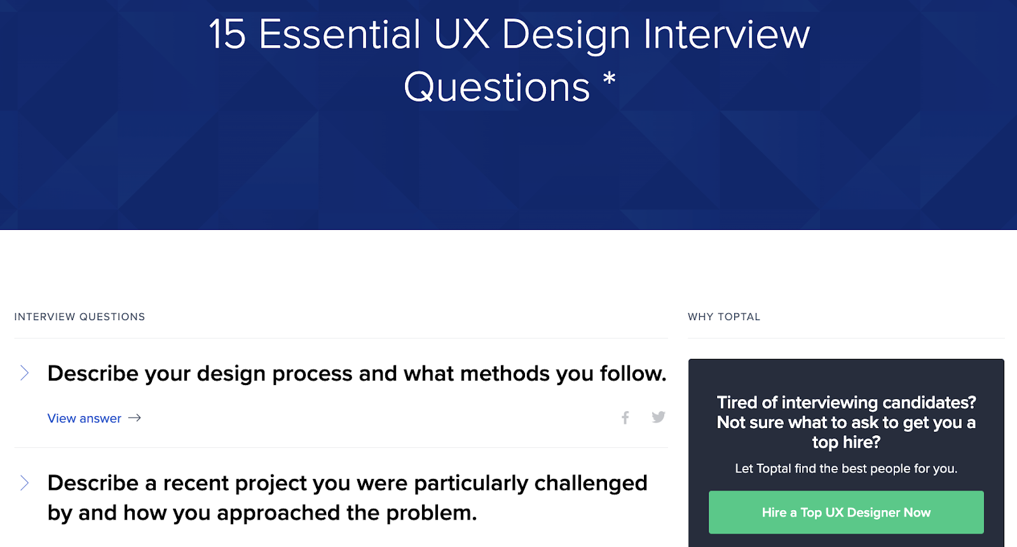
Task: Select the 'Describe your design process' question heading
Action: (357, 374)
